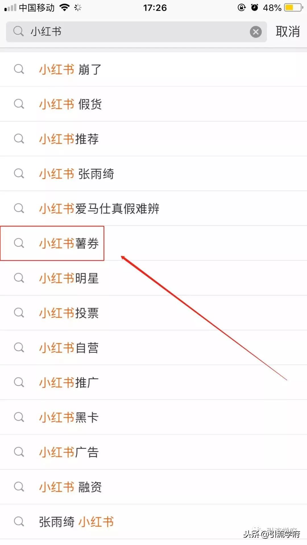Click the magnifier icon beside 小红书明星

[x=19, y=278]
